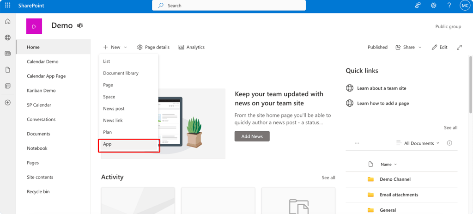Open the My sites globe icon in left rail
Image resolution: width=473 pixels, height=214 pixels.
click(x=8, y=38)
